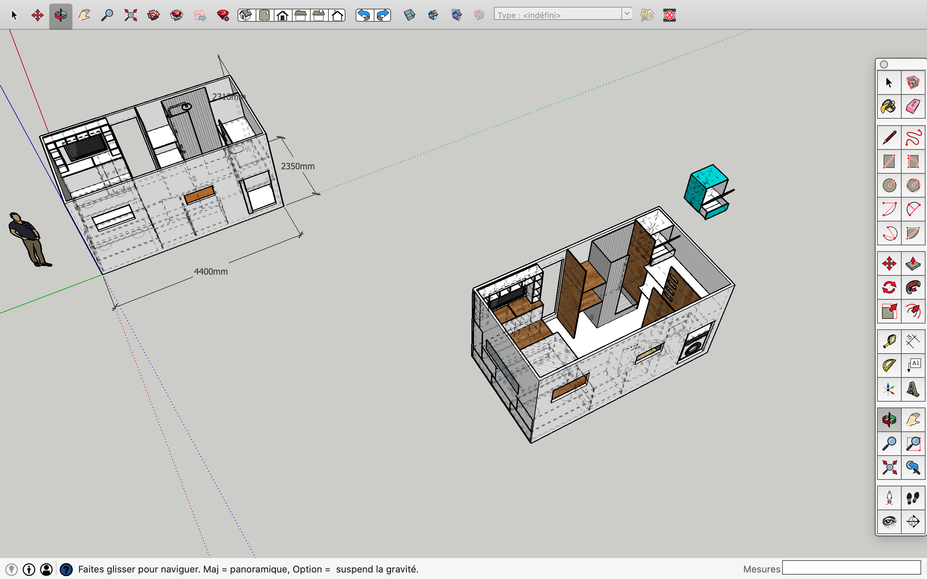Choose the Zoom Window tool
Viewport: 927px width, 579px height.
(913, 443)
